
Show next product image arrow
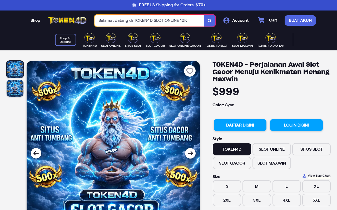point(190,153)
